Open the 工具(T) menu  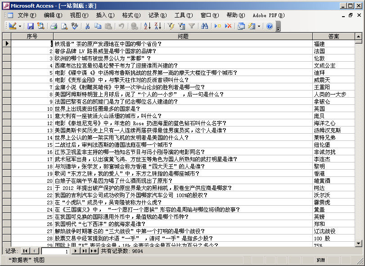click(x=184, y=15)
